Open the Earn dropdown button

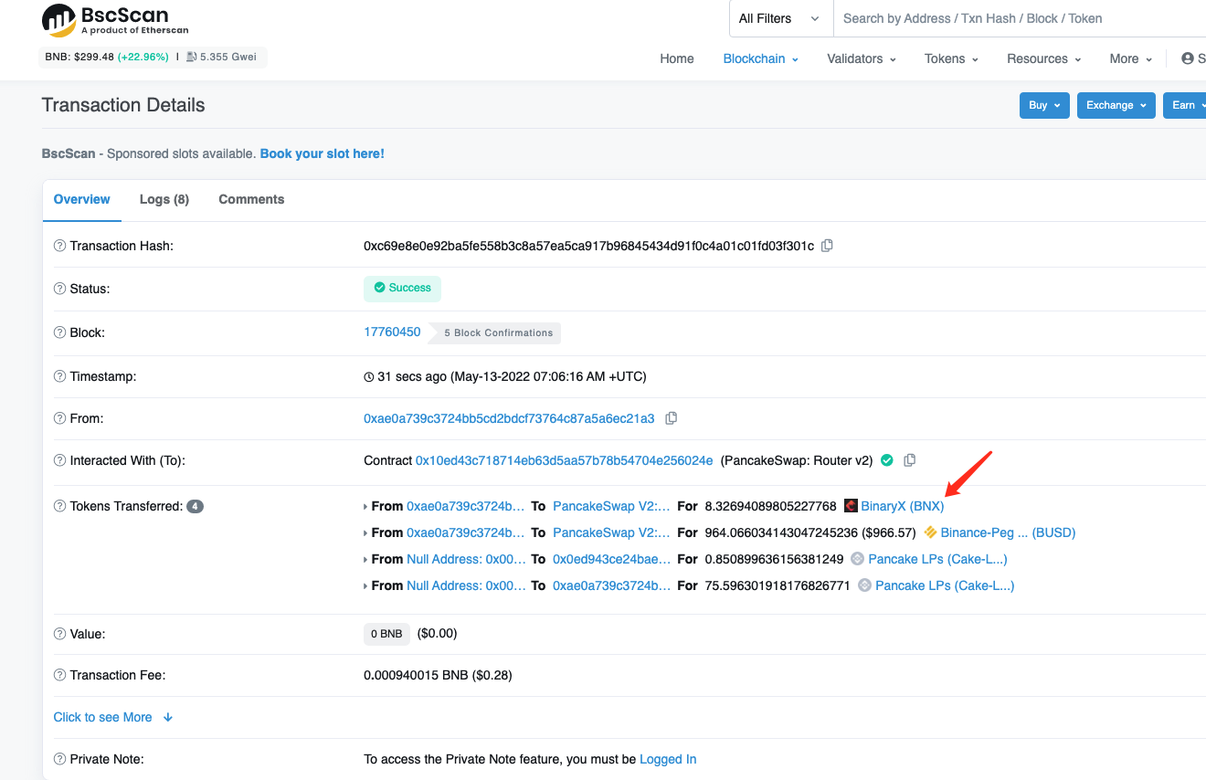pyautogui.click(x=1185, y=105)
